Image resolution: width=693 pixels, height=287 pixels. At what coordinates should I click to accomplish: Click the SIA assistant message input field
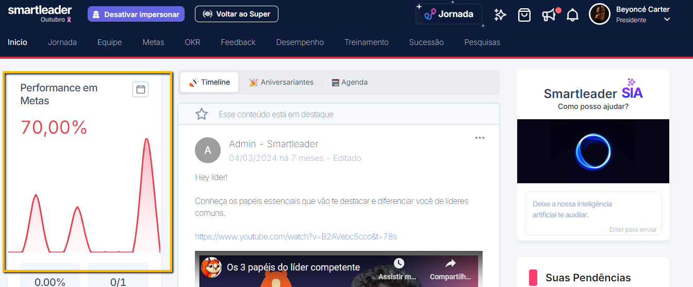coord(593,214)
